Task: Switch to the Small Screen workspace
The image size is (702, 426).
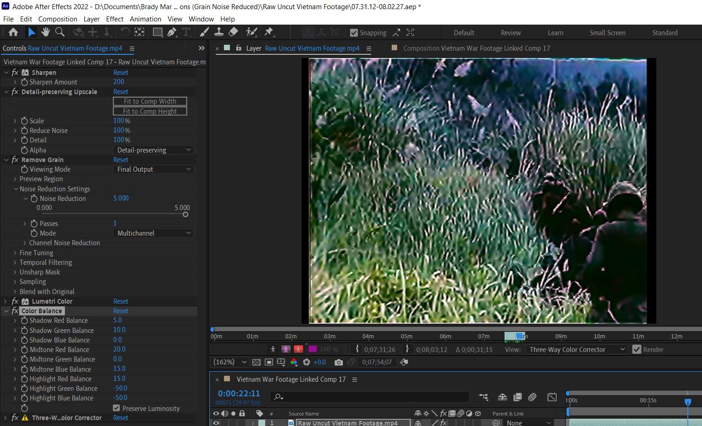Action: click(x=607, y=33)
